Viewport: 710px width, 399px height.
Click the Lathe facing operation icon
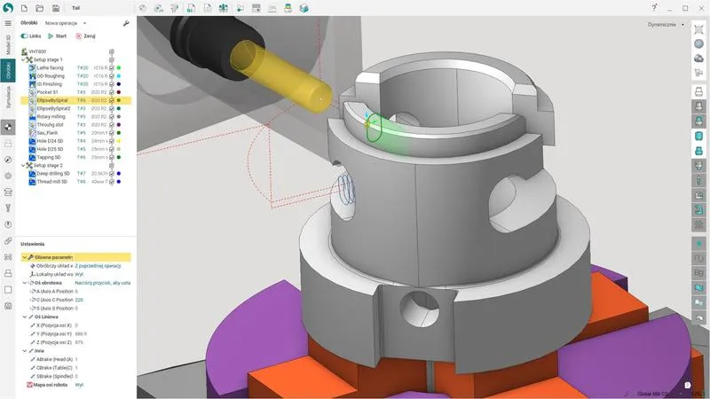(x=32, y=68)
